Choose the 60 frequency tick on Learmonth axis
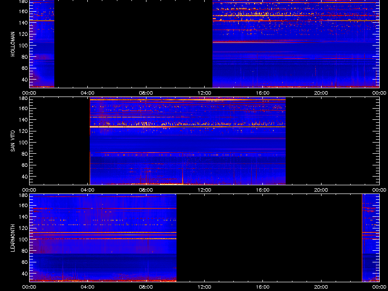The width and height of the screenshot is (388, 291). tap(25, 262)
